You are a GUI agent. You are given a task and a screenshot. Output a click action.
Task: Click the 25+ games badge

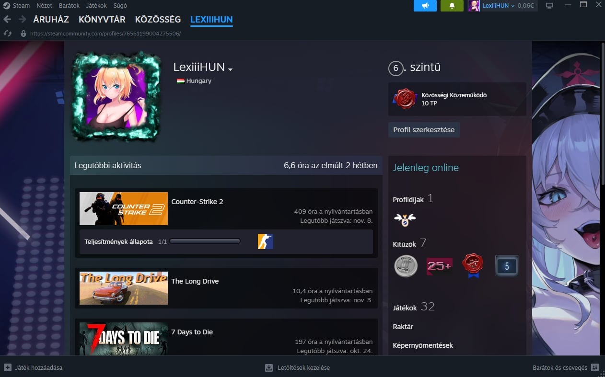click(439, 266)
